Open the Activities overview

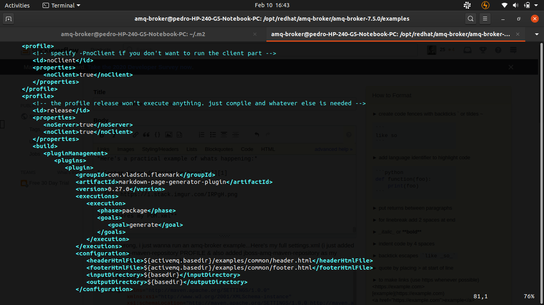pos(17,5)
